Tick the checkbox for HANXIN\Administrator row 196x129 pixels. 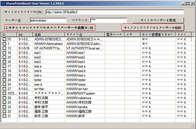(4, 44)
